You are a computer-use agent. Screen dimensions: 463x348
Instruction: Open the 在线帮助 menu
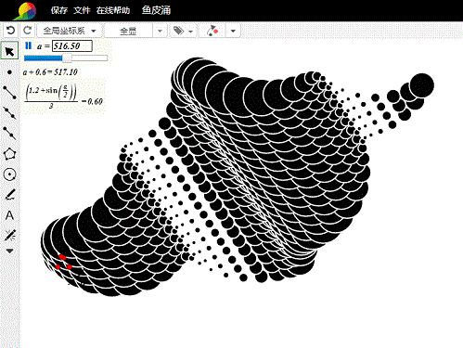coord(113,10)
